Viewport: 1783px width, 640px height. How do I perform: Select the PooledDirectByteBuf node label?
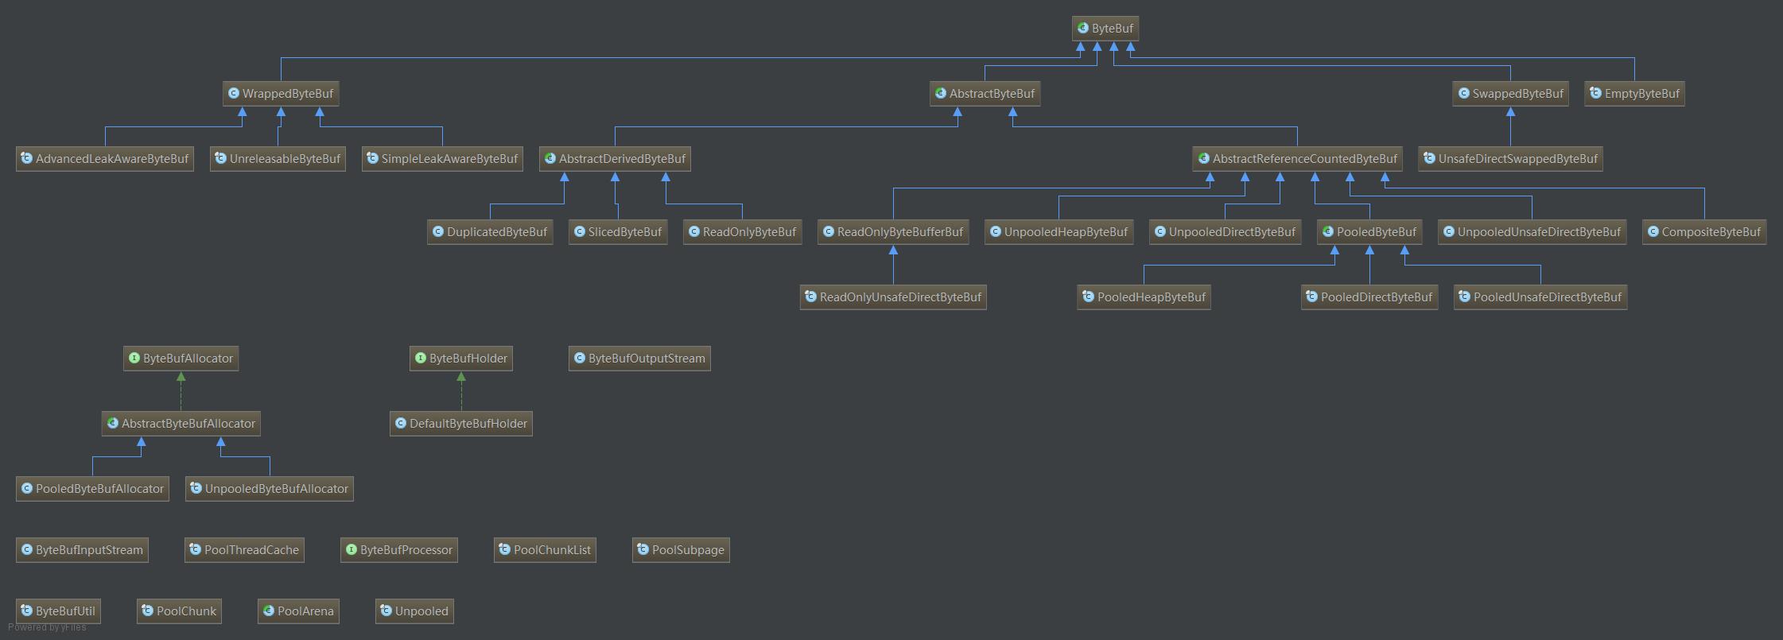1377,297
